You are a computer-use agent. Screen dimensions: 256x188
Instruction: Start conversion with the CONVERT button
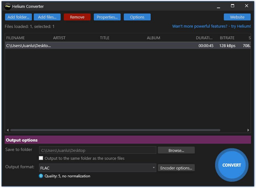[232, 165]
